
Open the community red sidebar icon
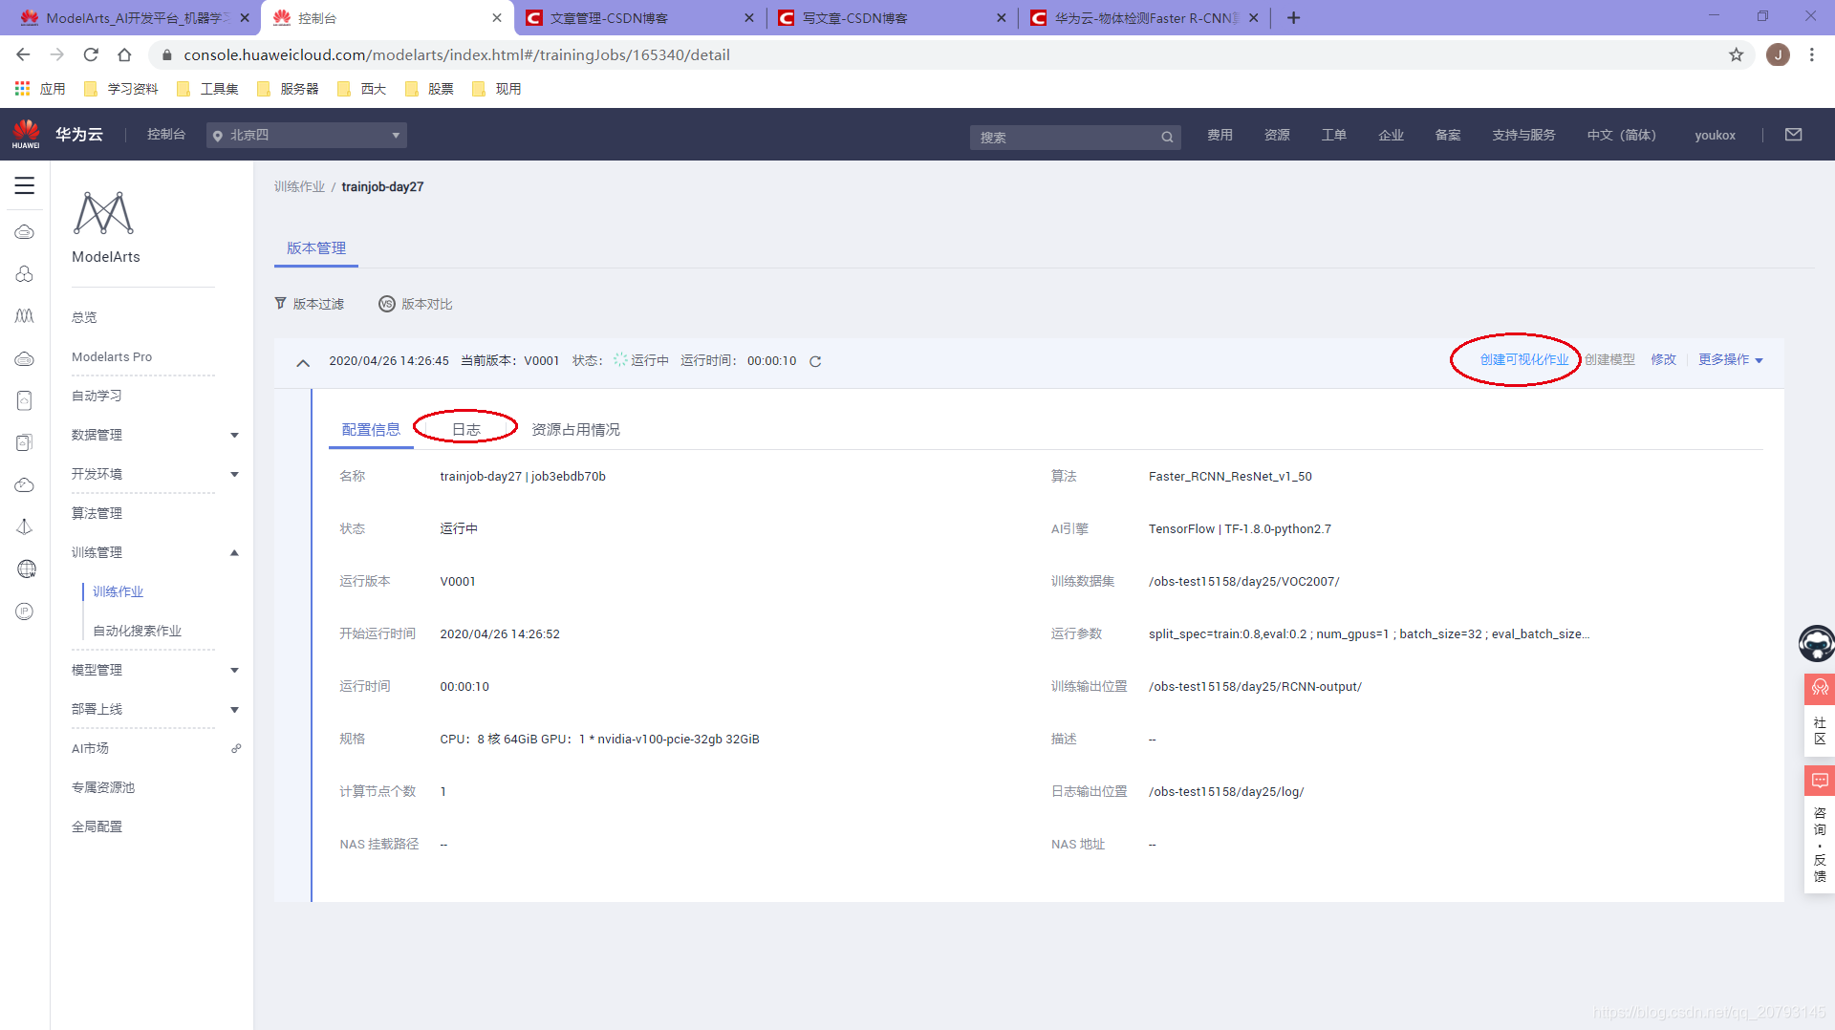1820,688
